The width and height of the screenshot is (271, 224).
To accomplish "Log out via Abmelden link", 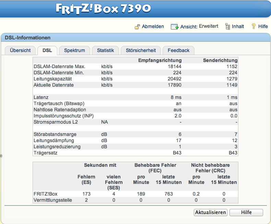I will coord(153,26).
